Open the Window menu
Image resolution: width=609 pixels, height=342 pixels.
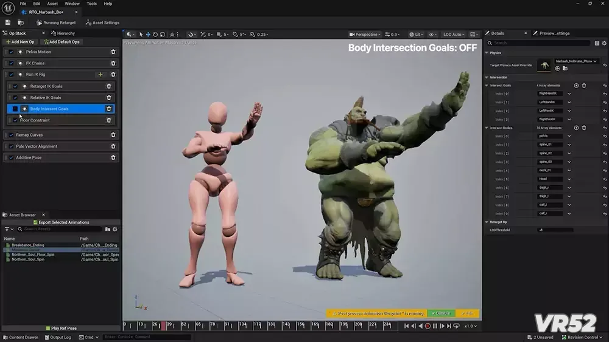pos(72,4)
